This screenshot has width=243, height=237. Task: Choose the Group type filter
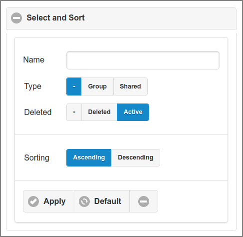pos(97,86)
